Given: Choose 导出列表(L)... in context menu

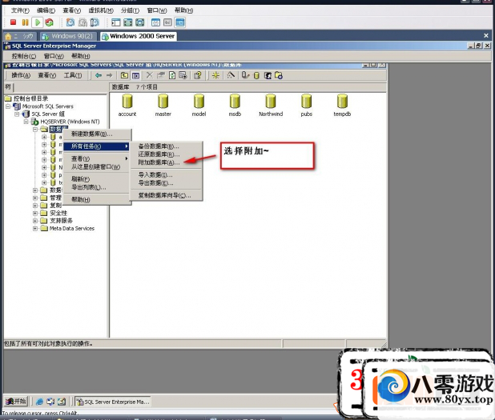Looking at the screenshot, I should [x=97, y=187].
